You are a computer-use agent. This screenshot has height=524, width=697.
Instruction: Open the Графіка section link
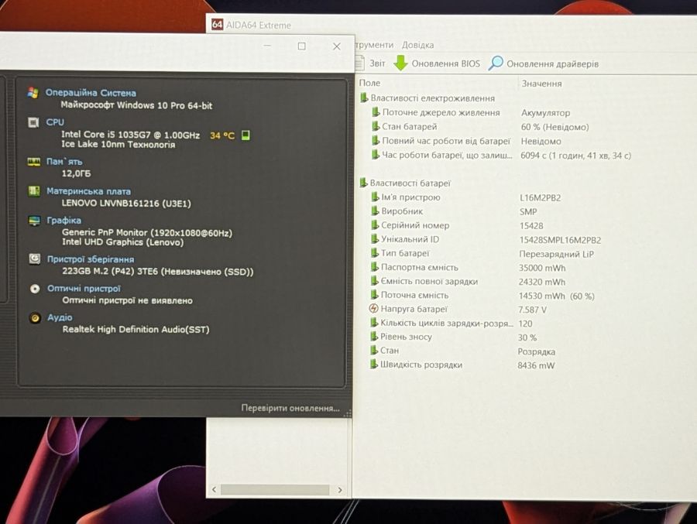[x=64, y=220]
